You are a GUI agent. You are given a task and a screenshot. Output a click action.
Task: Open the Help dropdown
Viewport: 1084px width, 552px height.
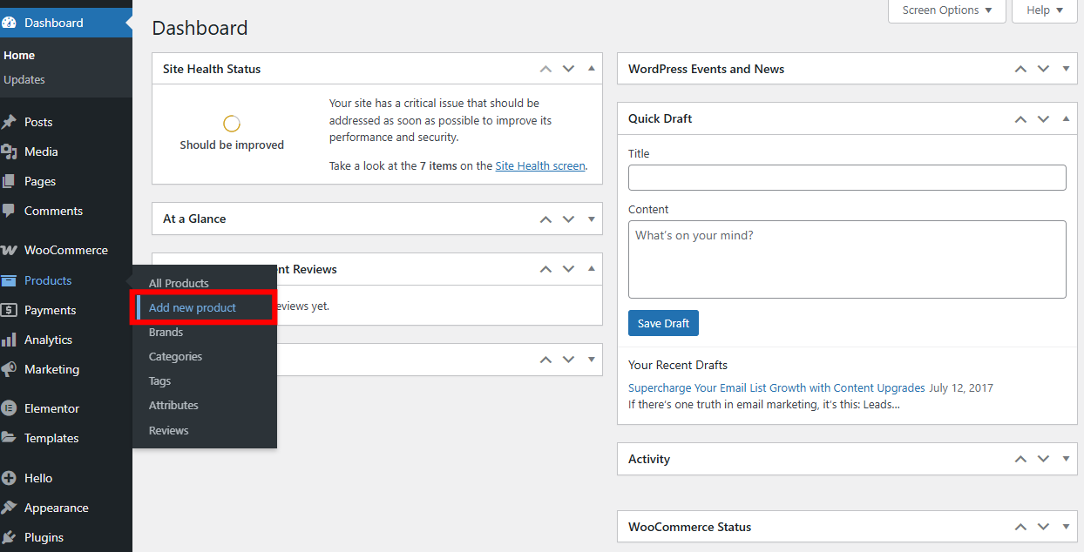1043,10
